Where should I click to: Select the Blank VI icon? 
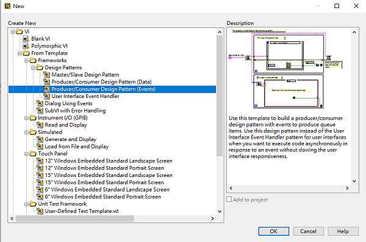coord(26,39)
